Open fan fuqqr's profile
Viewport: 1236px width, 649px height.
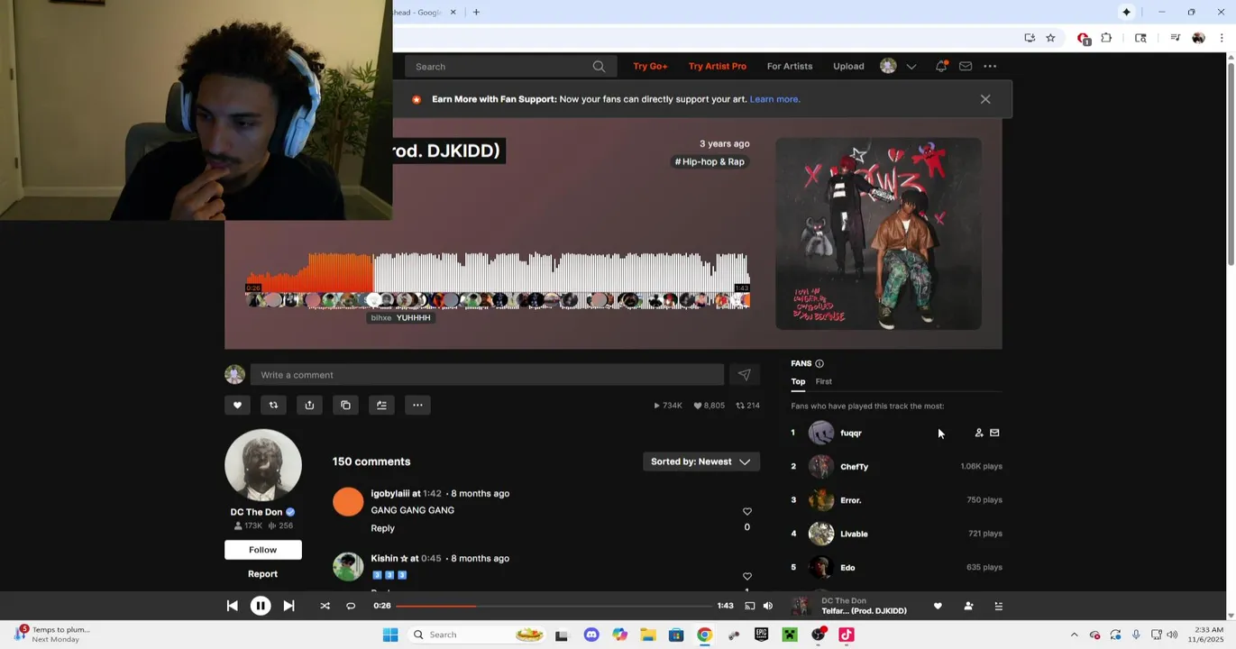click(850, 433)
